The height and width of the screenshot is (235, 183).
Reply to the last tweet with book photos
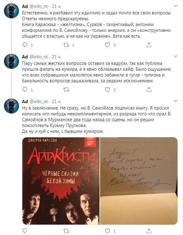25,231
